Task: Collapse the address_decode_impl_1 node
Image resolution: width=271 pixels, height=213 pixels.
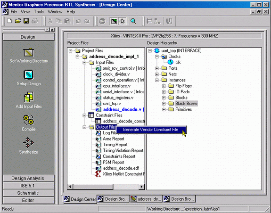Action: 78,57
